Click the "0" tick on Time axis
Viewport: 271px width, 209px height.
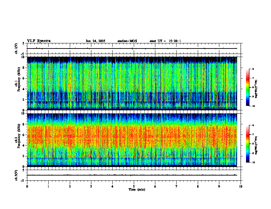[27, 186]
